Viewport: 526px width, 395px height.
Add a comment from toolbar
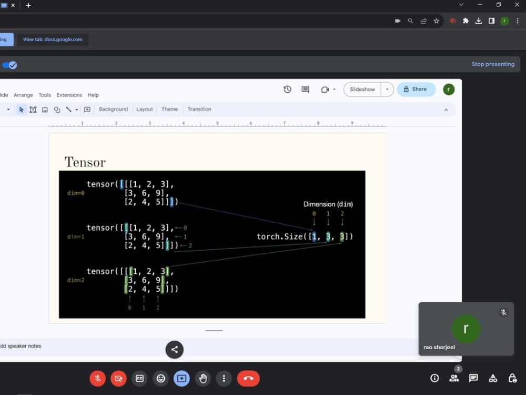pyautogui.click(x=87, y=110)
